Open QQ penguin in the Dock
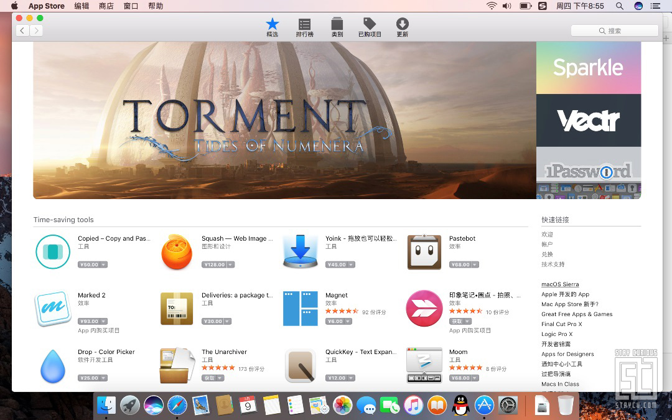This screenshot has width=672, height=420. coord(460,405)
